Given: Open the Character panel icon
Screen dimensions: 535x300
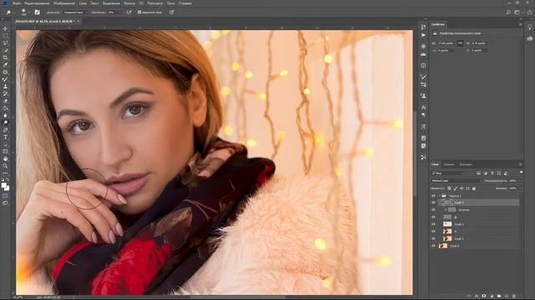Looking at the screenshot, I should 424,107.
